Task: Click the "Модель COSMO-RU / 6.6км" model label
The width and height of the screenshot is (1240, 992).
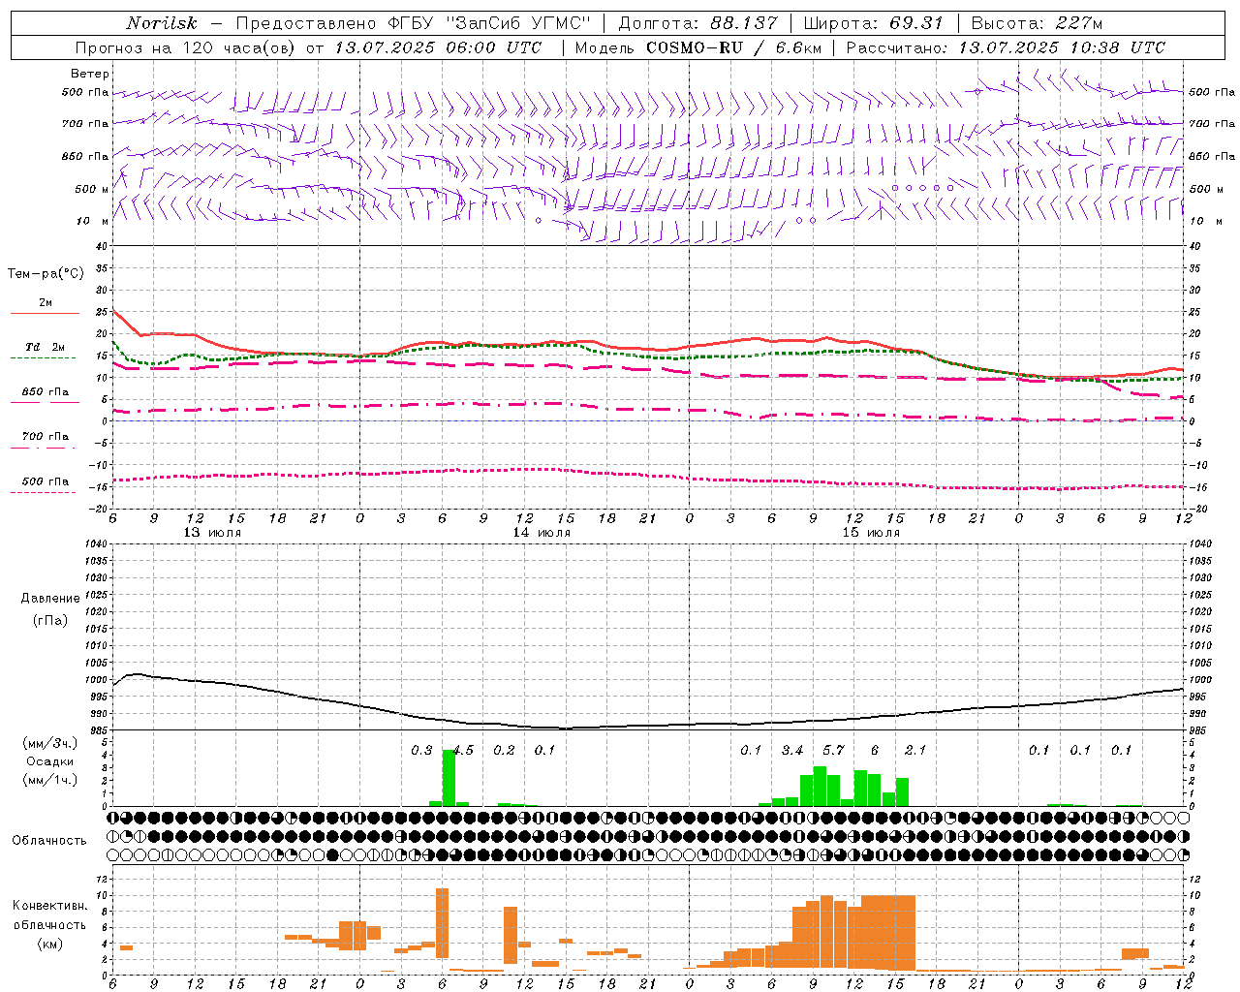Action: coord(697,47)
